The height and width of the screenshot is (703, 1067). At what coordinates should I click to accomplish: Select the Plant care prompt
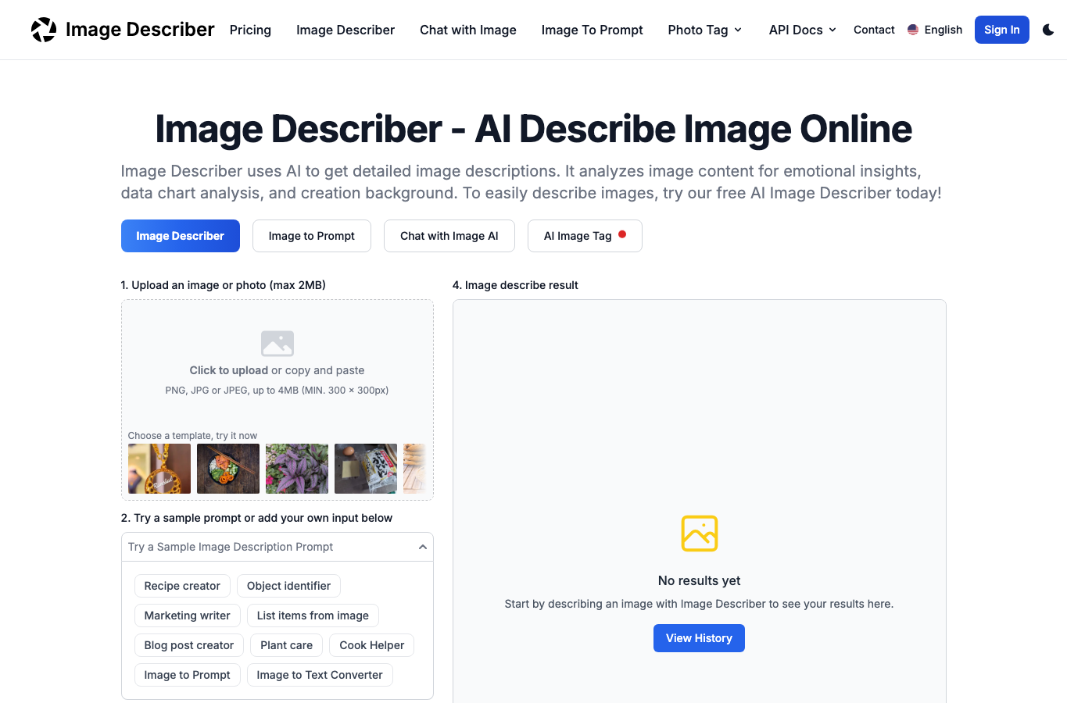point(287,645)
